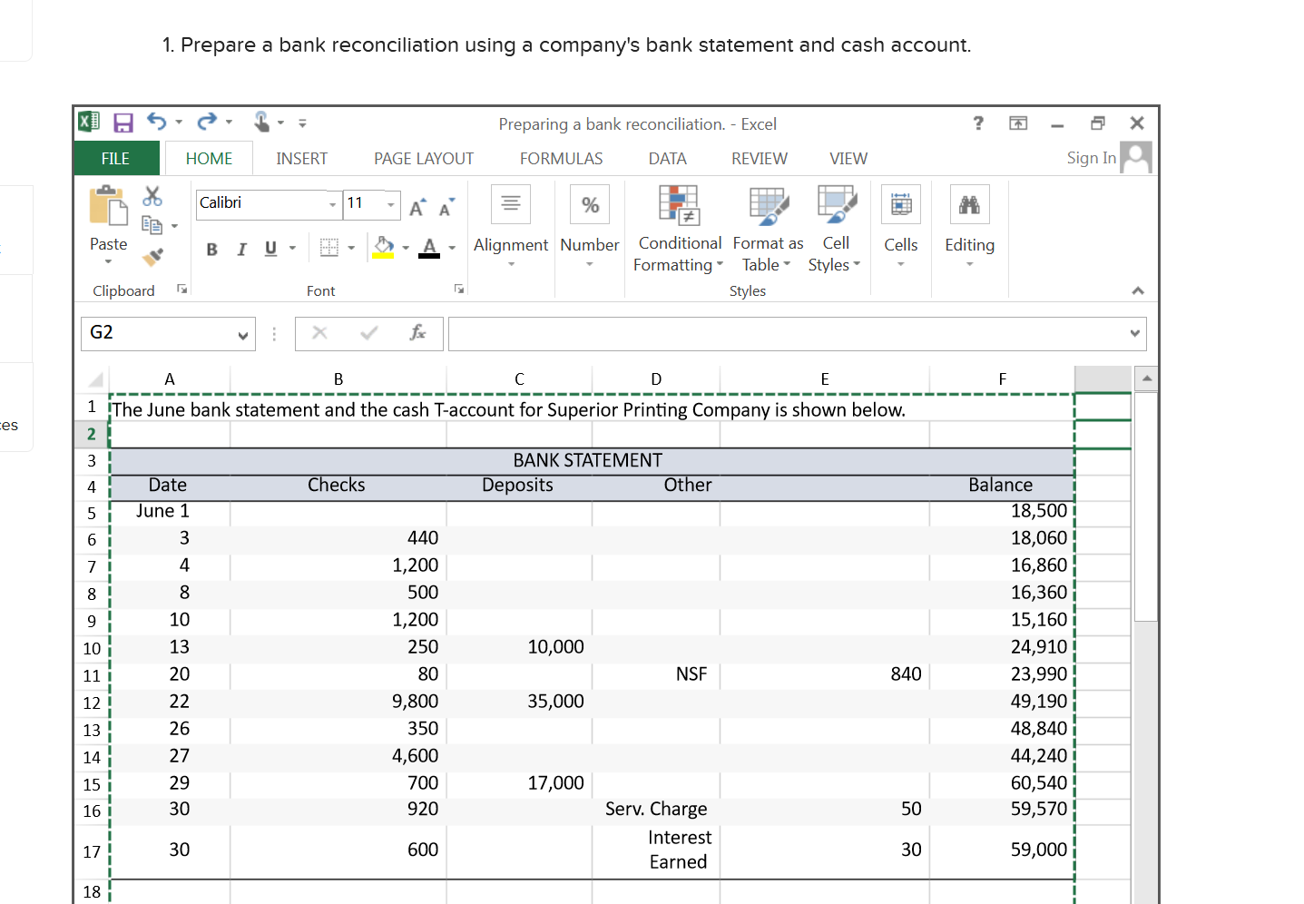Click the Copy icon
The image size is (1304, 904).
[152, 225]
